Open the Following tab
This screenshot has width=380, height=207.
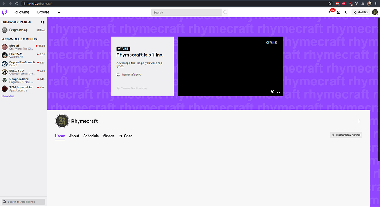21,12
